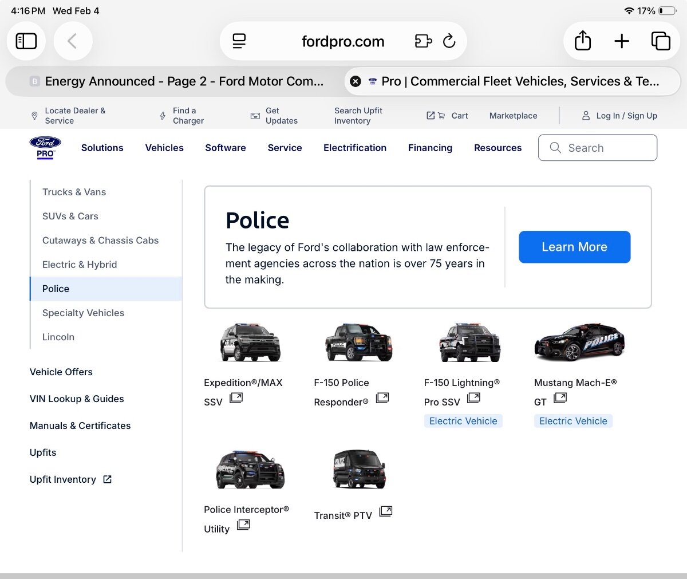Open Log In / Sign Up link
The height and width of the screenshot is (579, 687).
click(x=619, y=116)
